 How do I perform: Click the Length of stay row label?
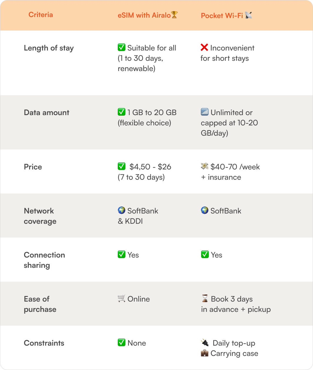pyautogui.click(x=49, y=48)
